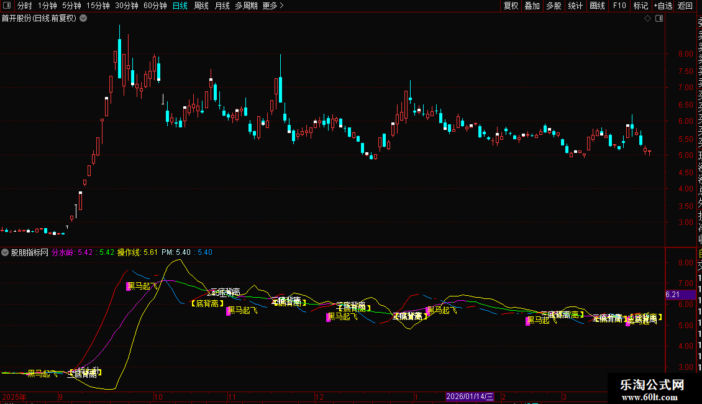
Task: Click the magenta 黑马起飞 signal under the indicator peak
Action: (x=141, y=287)
